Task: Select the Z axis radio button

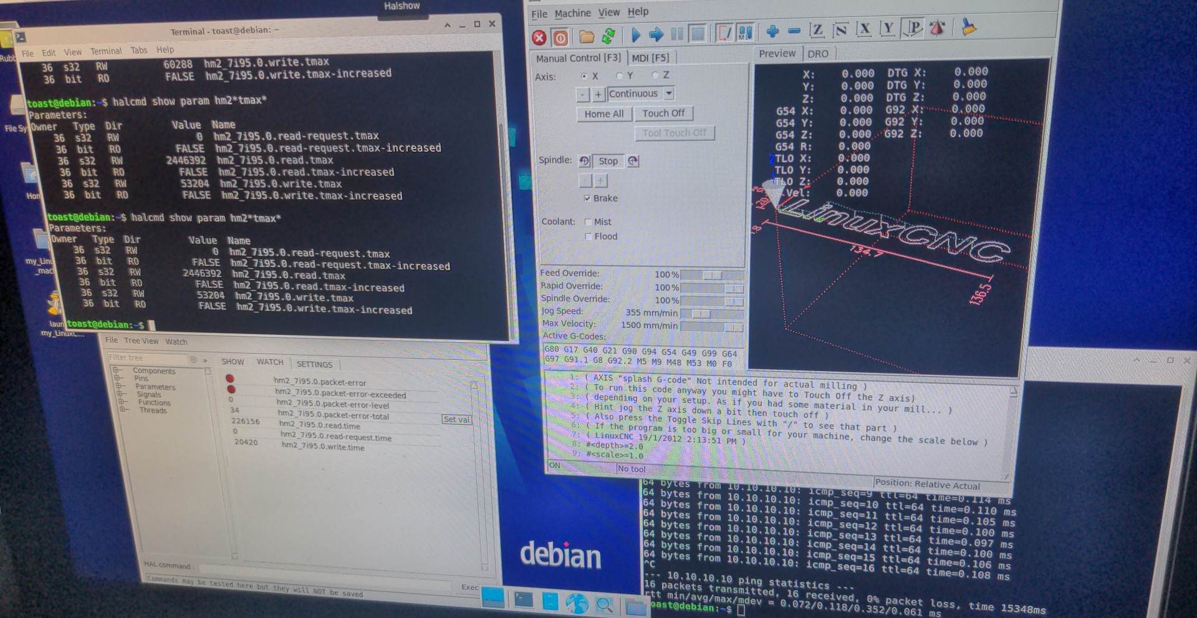Action: [x=655, y=75]
